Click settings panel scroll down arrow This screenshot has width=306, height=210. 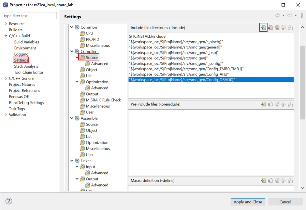(x=302, y=188)
